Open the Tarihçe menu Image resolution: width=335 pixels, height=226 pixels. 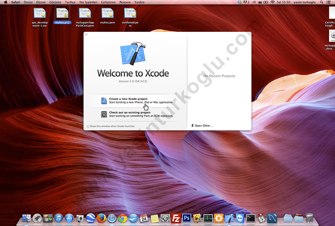pos(70,2)
